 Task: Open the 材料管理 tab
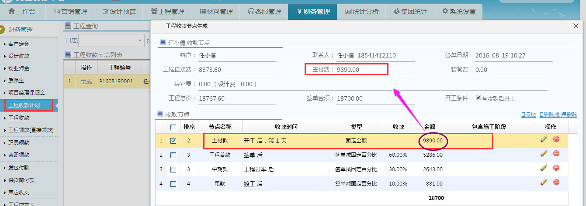[216, 12]
